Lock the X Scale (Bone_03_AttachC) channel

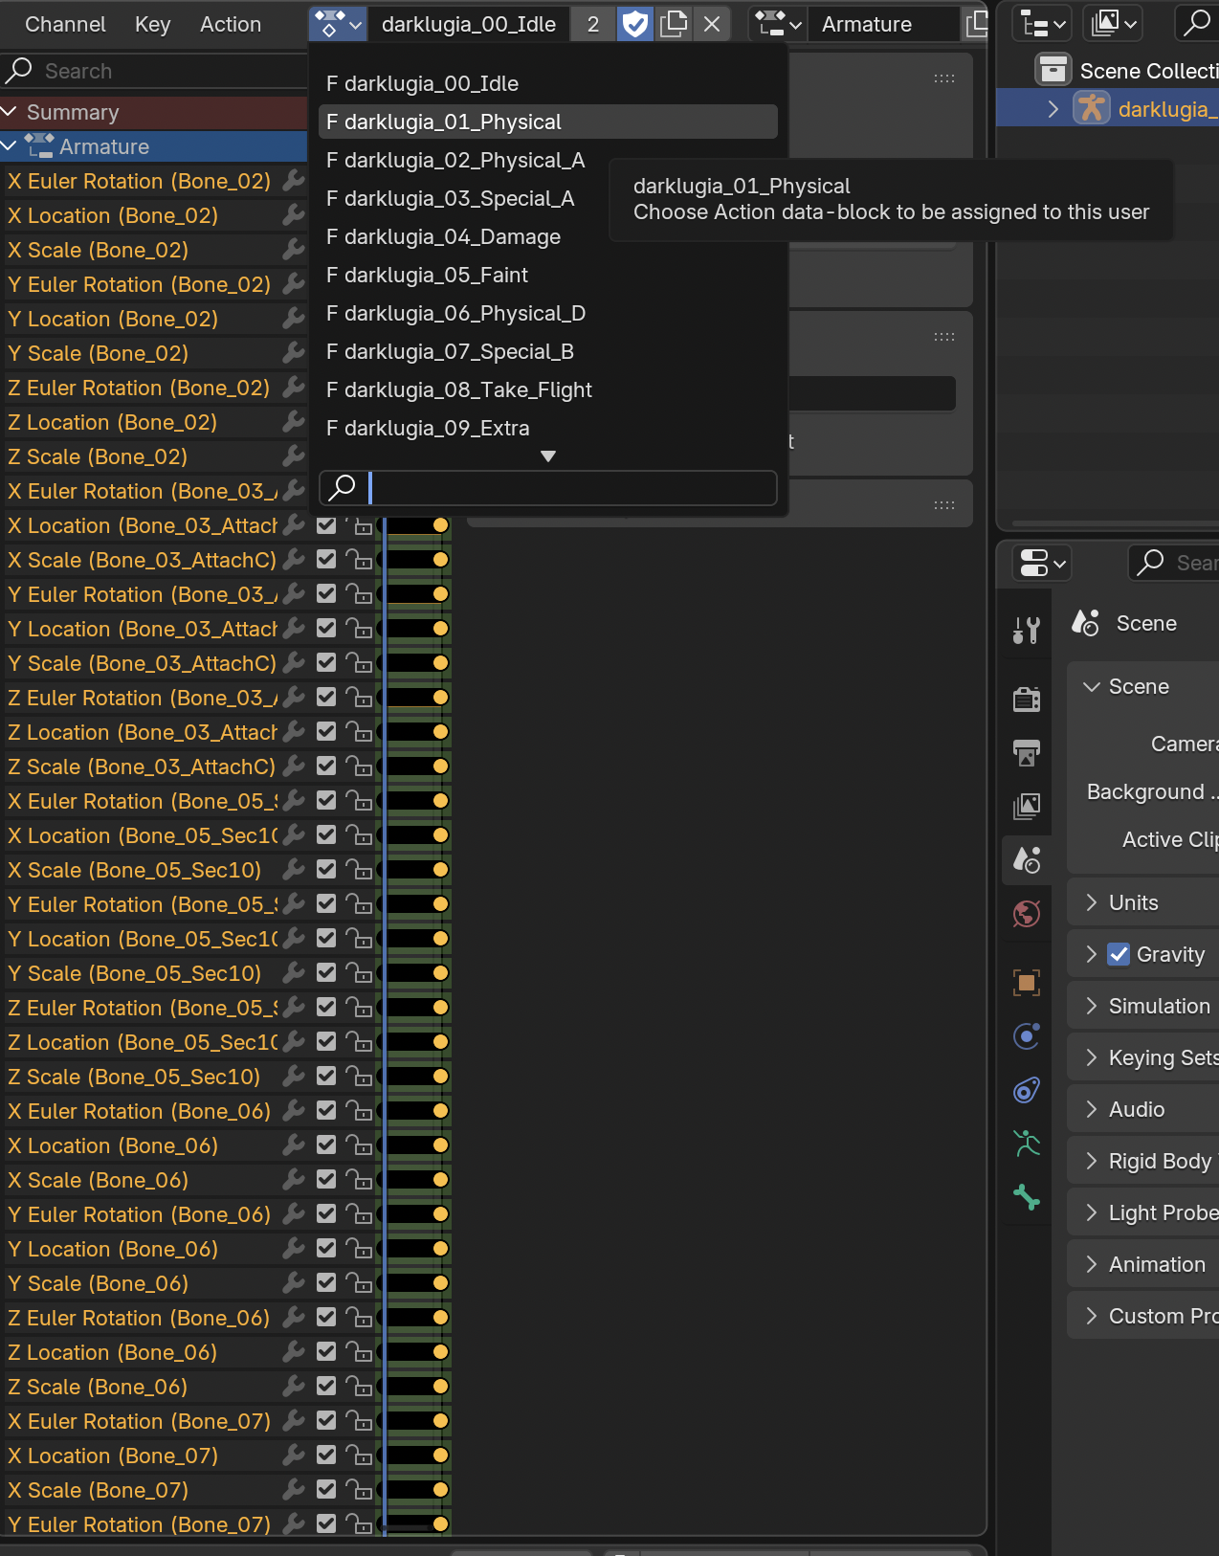click(x=359, y=560)
